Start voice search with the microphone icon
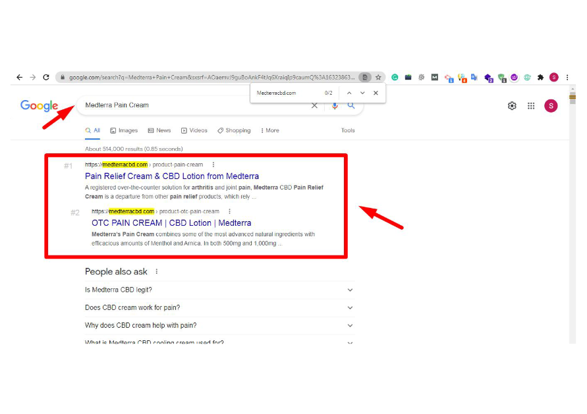 pyautogui.click(x=335, y=105)
